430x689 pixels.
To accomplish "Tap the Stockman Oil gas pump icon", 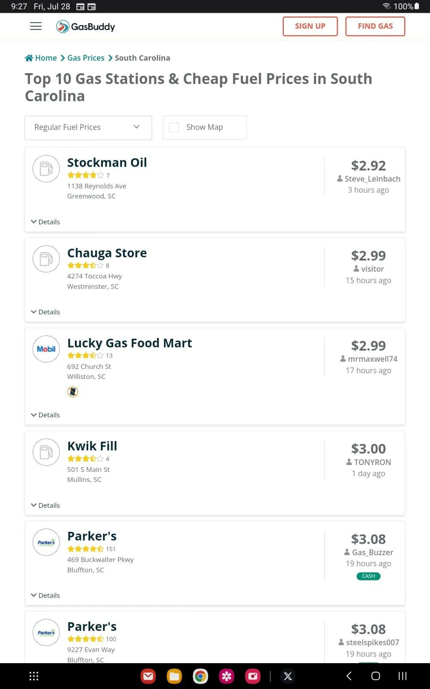I will tap(46, 168).
